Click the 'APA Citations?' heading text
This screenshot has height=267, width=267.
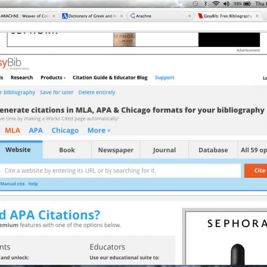coord(55,215)
